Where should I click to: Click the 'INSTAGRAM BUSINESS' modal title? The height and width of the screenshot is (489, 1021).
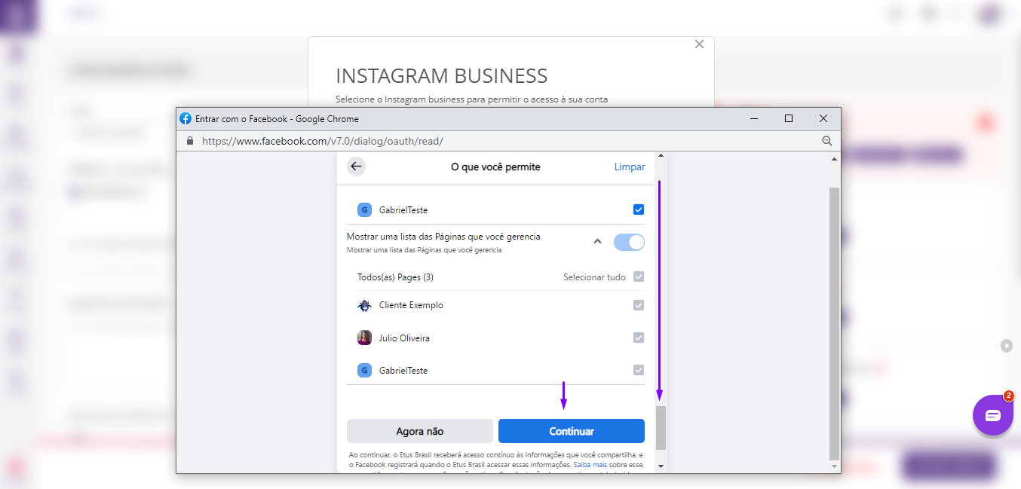pos(441,75)
